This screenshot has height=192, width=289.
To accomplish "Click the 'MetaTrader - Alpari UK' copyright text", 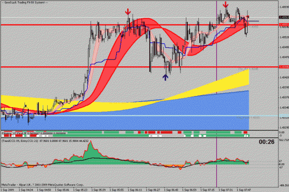I will coord(43,185).
